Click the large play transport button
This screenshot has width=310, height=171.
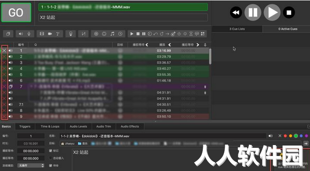272,12
